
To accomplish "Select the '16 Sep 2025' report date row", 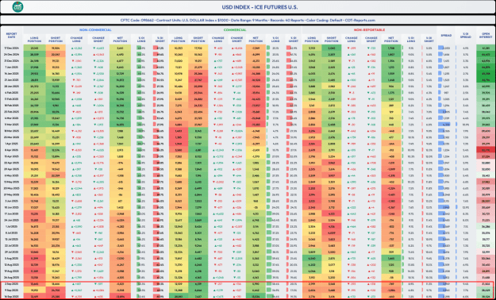I will tap(248, 296).
